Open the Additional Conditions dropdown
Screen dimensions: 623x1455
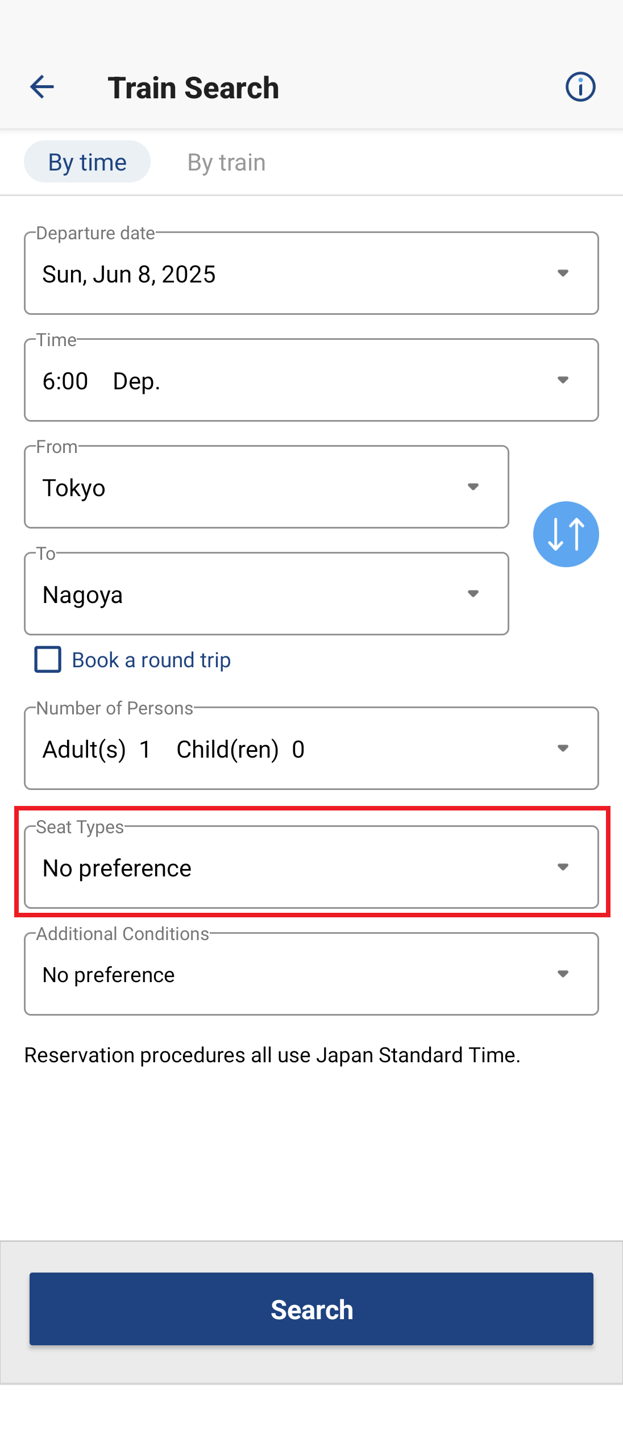click(311, 974)
